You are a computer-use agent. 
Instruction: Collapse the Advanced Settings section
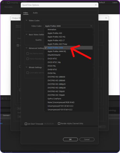click(26, 48)
